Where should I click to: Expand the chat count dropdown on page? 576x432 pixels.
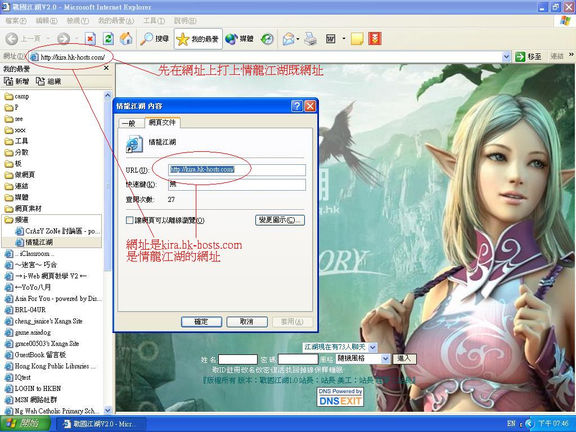tap(372, 347)
